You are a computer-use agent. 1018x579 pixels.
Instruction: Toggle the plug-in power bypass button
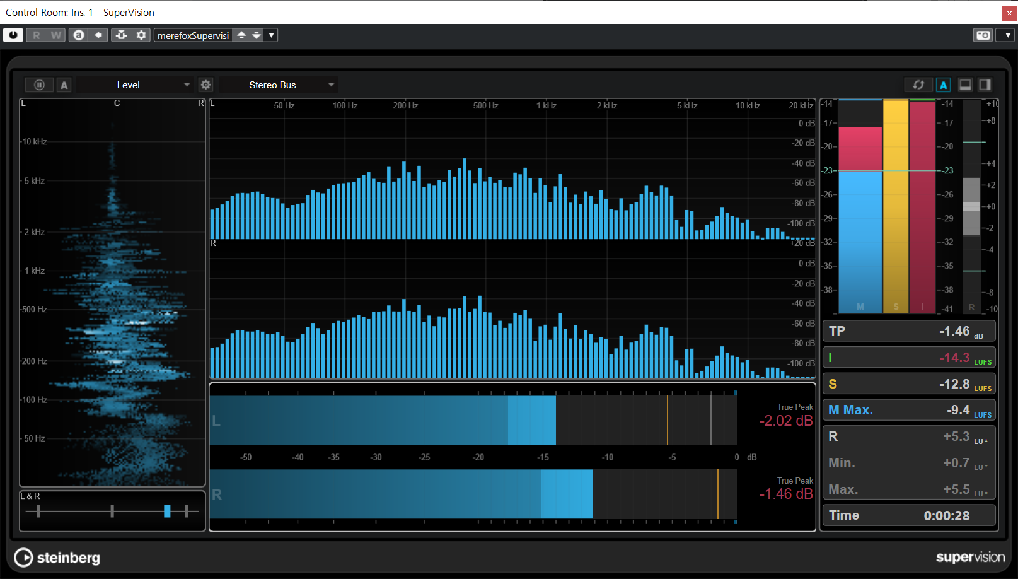(13, 35)
